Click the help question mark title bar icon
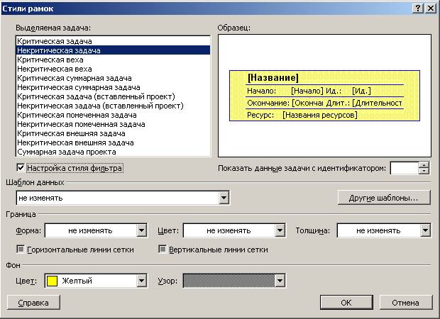This screenshot has height=319, width=440. click(x=418, y=7)
